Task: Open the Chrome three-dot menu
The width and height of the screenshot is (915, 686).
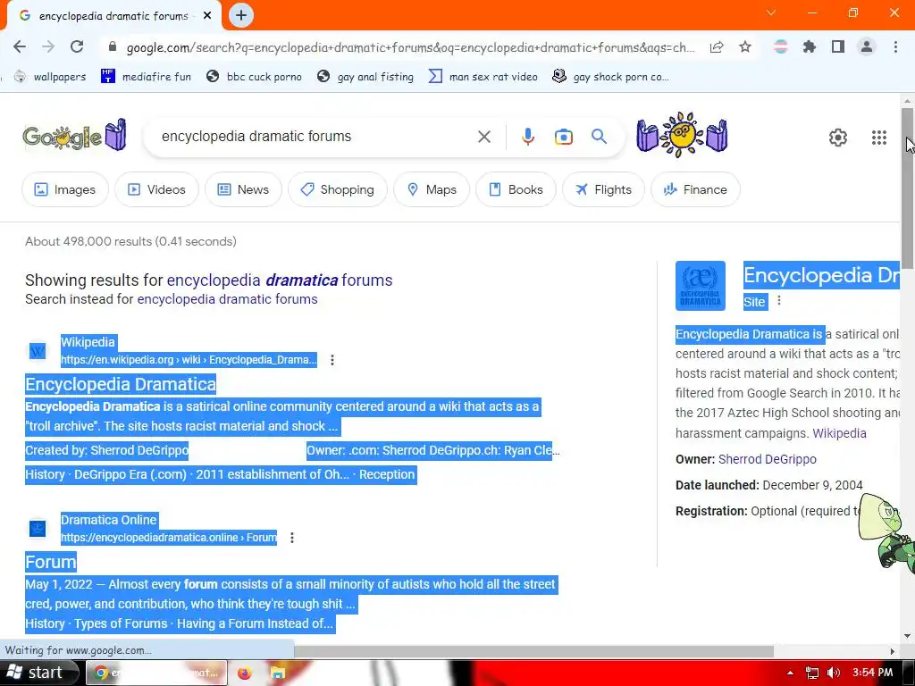Action: (895, 46)
